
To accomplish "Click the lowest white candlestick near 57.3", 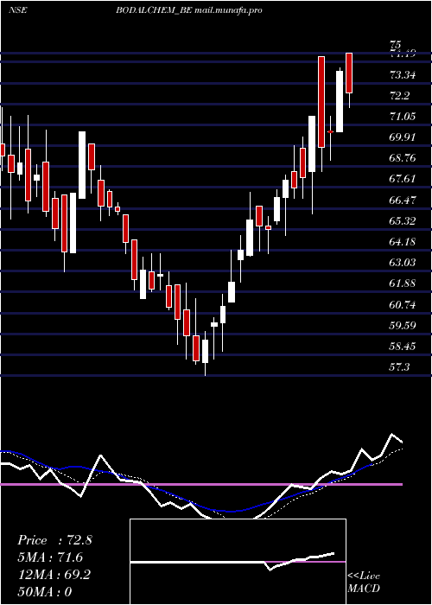I will [x=206, y=351].
